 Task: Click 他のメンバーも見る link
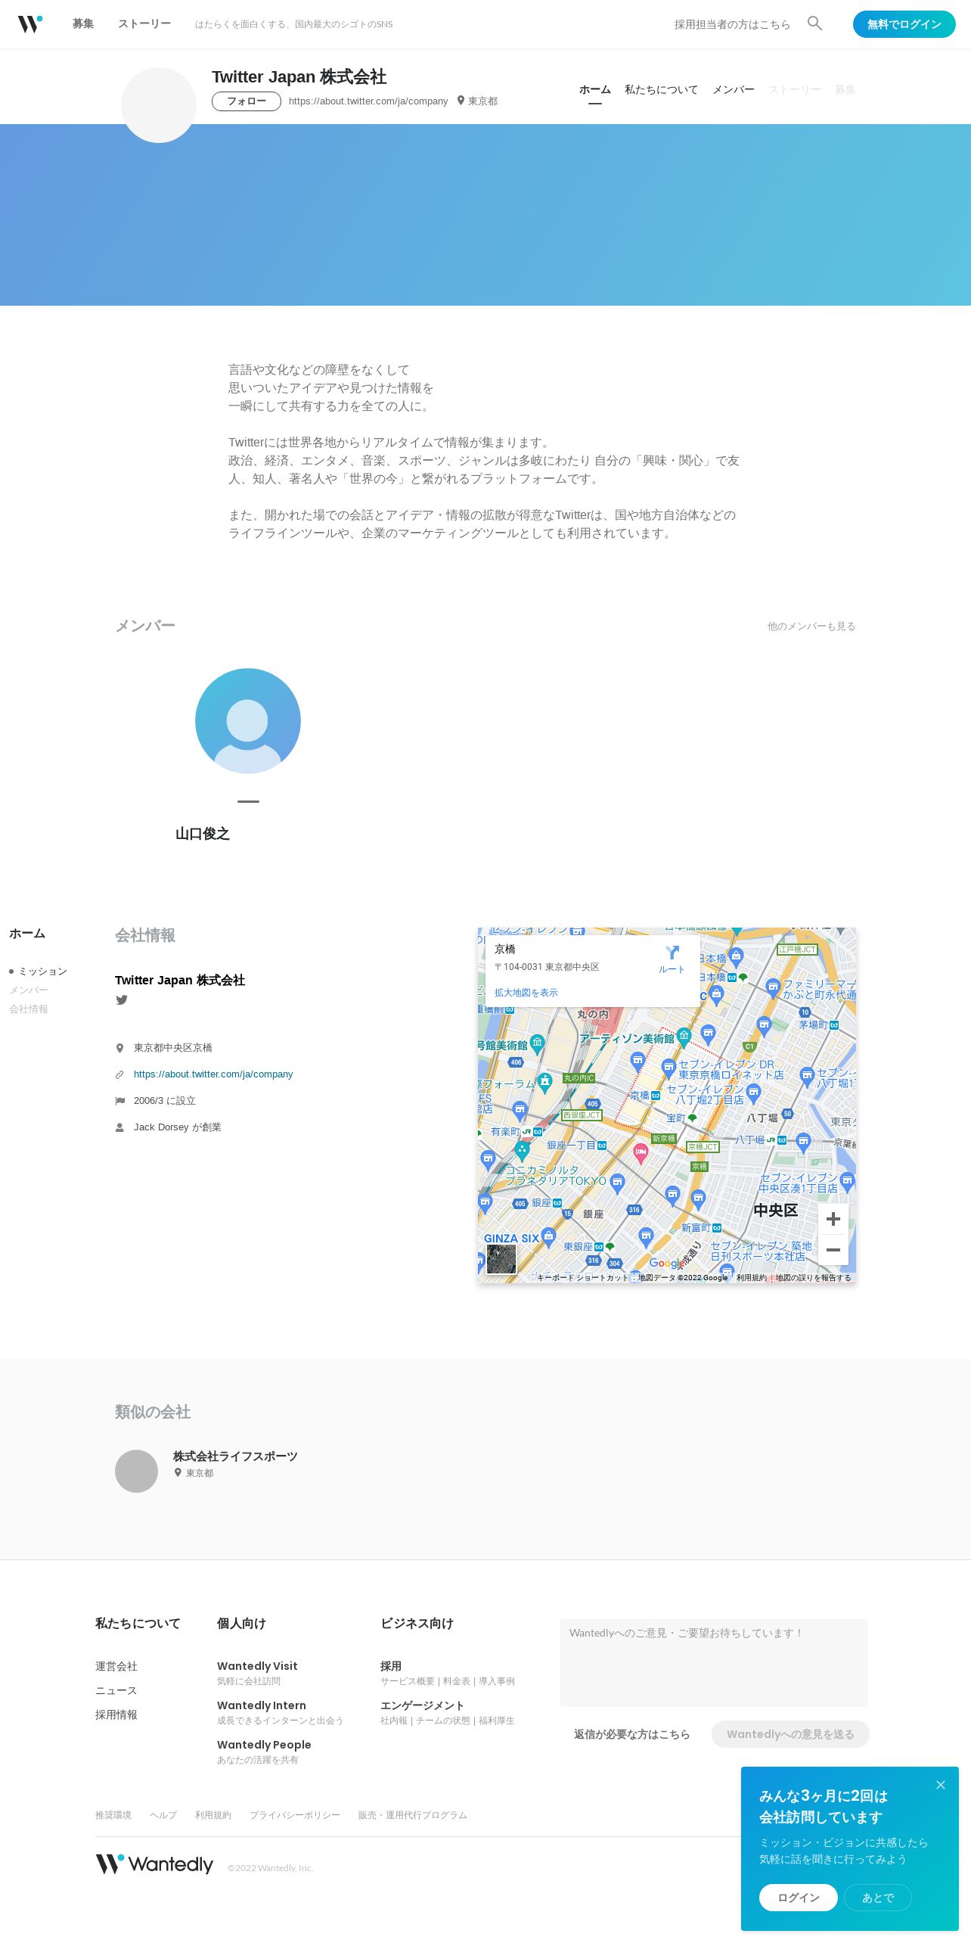tap(811, 626)
